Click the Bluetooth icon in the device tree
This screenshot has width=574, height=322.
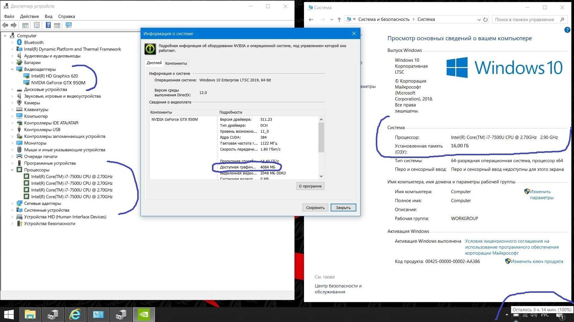[x=19, y=42]
